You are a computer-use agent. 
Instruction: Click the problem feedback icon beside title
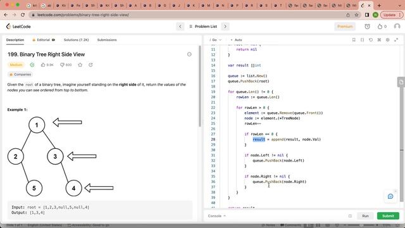[x=189, y=54]
